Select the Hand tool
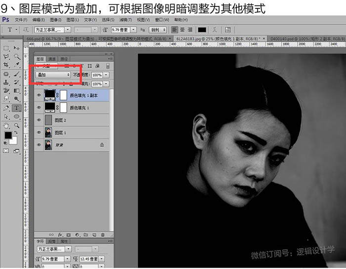 click(6, 126)
